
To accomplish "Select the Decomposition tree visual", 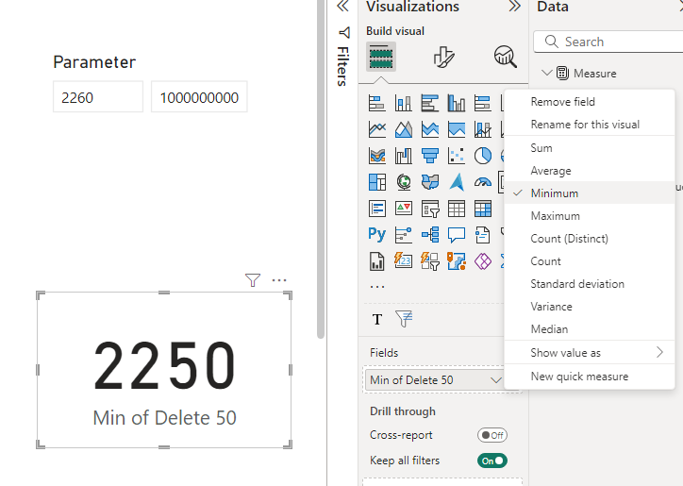I will pyautogui.click(x=430, y=235).
